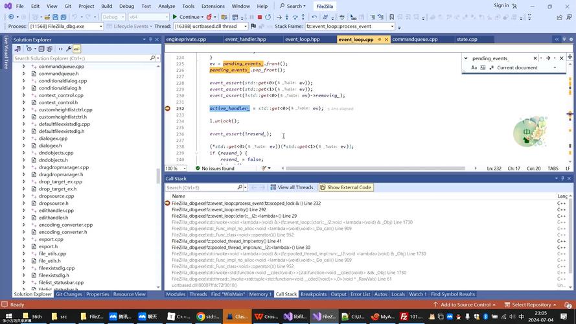This screenshot has width=576, height=324.
Task: Expand the replace mode chevron in find box
Action: click(466, 58)
